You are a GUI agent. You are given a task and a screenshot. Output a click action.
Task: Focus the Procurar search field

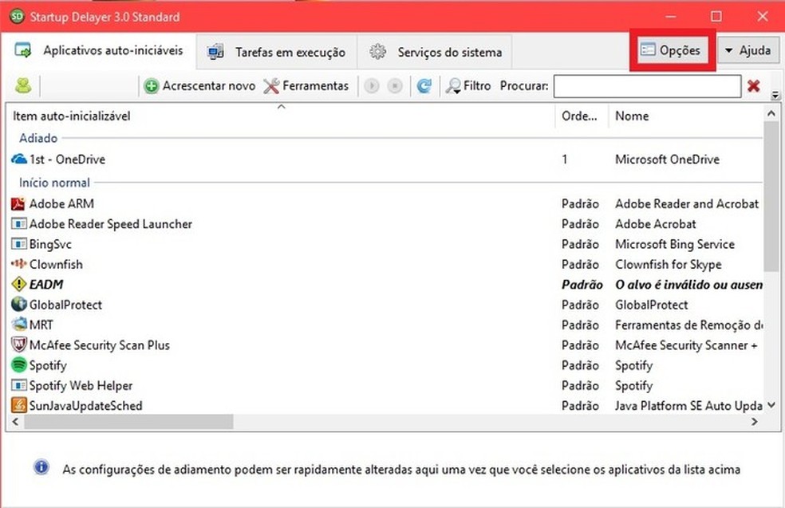point(647,86)
